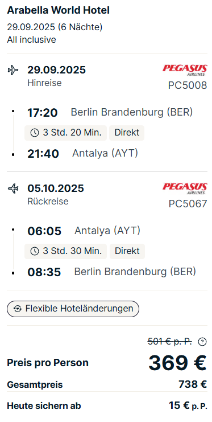Image resolution: width=212 pixels, height=422 pixels.
Task: Click the Heute sichern ab 15 € amount
Action: (188, 405)
